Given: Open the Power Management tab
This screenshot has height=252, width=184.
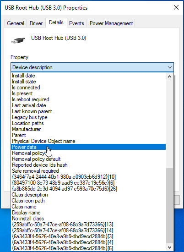Looking at the screenshot, I should pos(111,23).
